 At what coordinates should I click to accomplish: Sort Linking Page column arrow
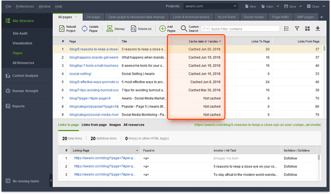137,151
